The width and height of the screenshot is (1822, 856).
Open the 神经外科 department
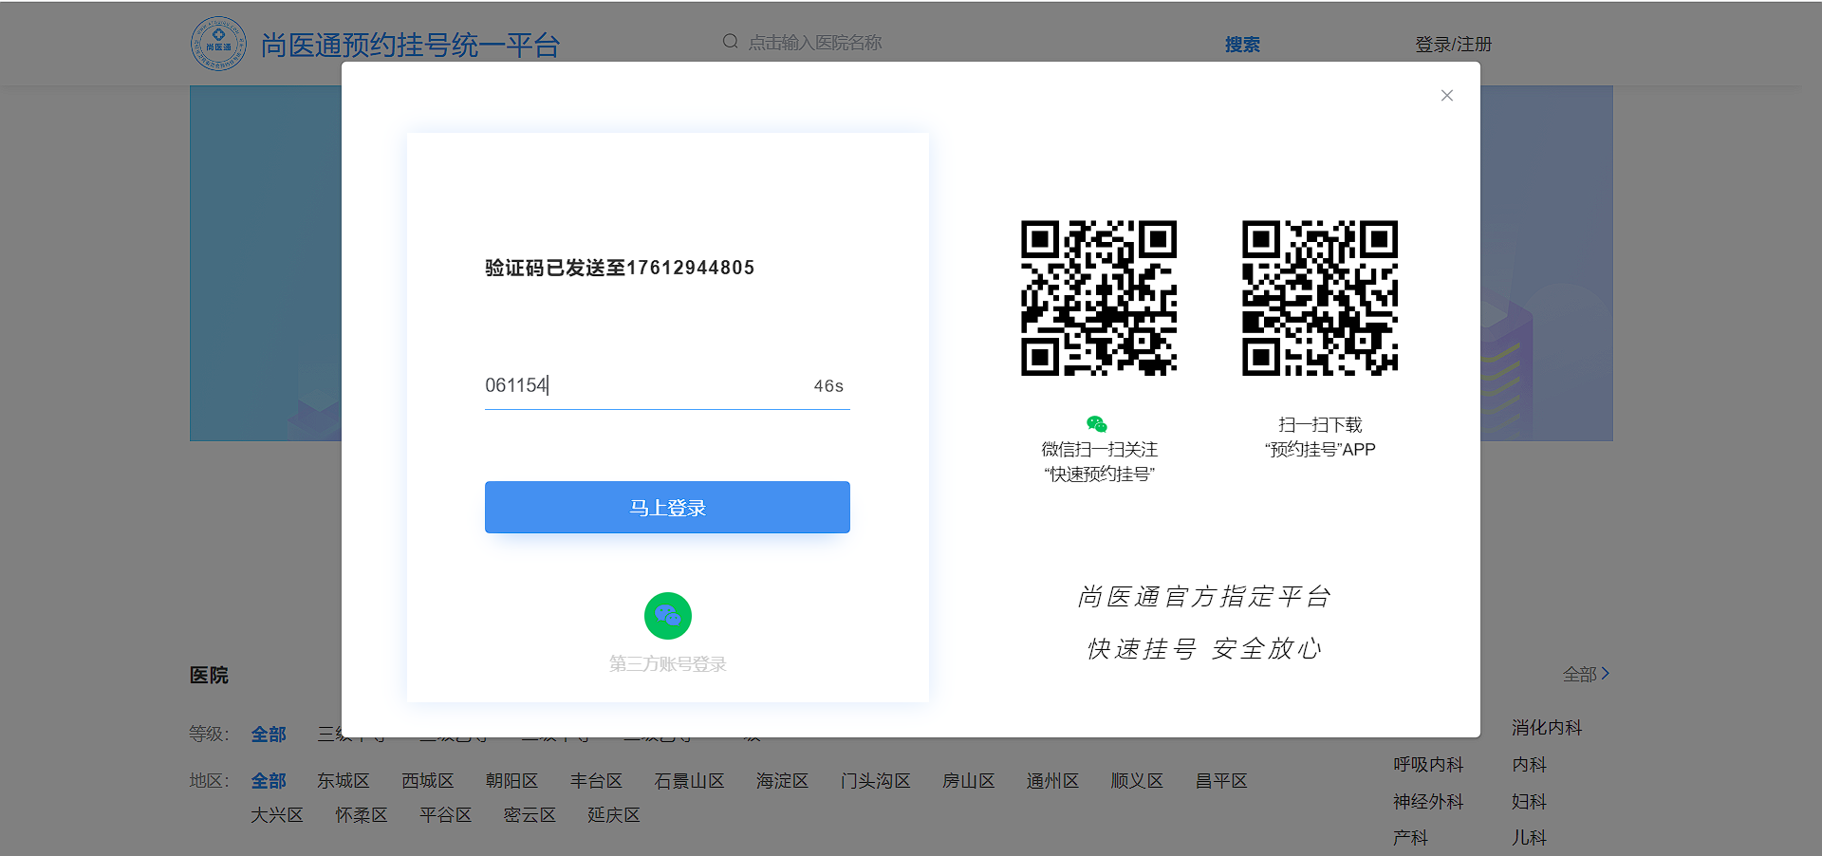1428,802
